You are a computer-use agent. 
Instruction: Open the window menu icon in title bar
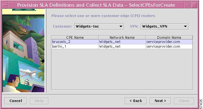click(5, 5)
